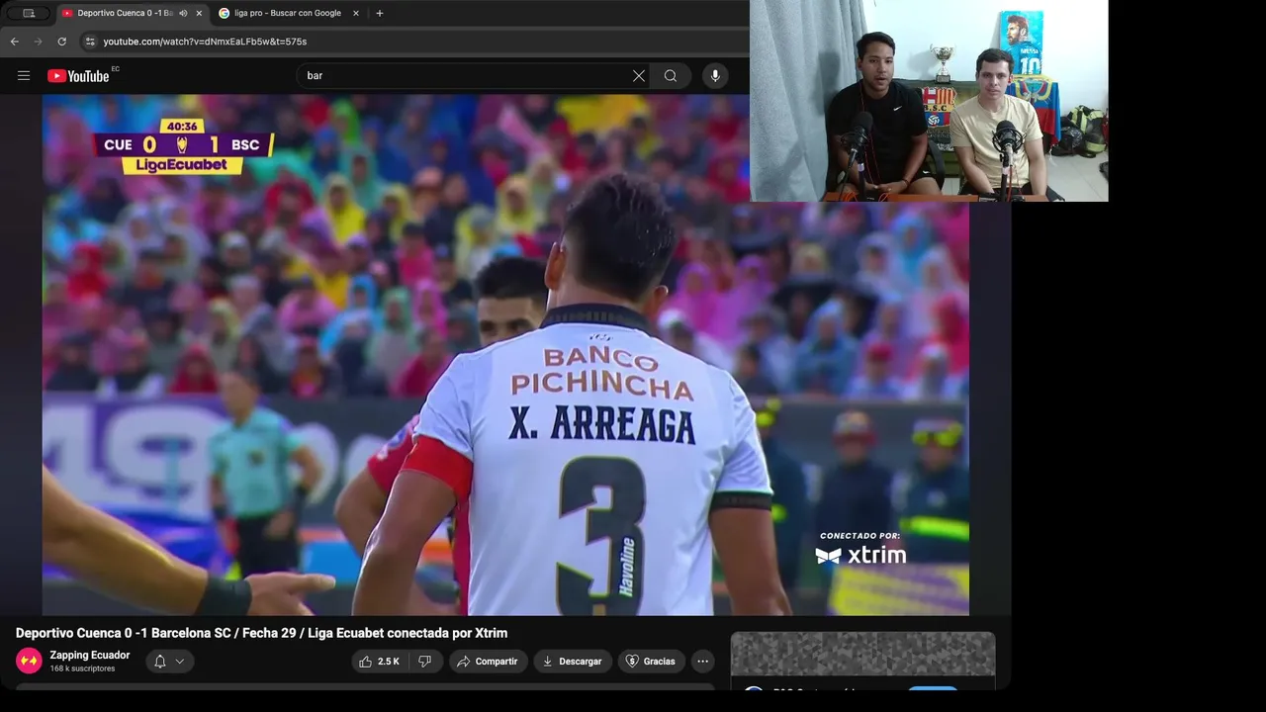Open the tab search button at top-left
The height and width of the screenshot is (712, 1266).
tap(29, 13)
